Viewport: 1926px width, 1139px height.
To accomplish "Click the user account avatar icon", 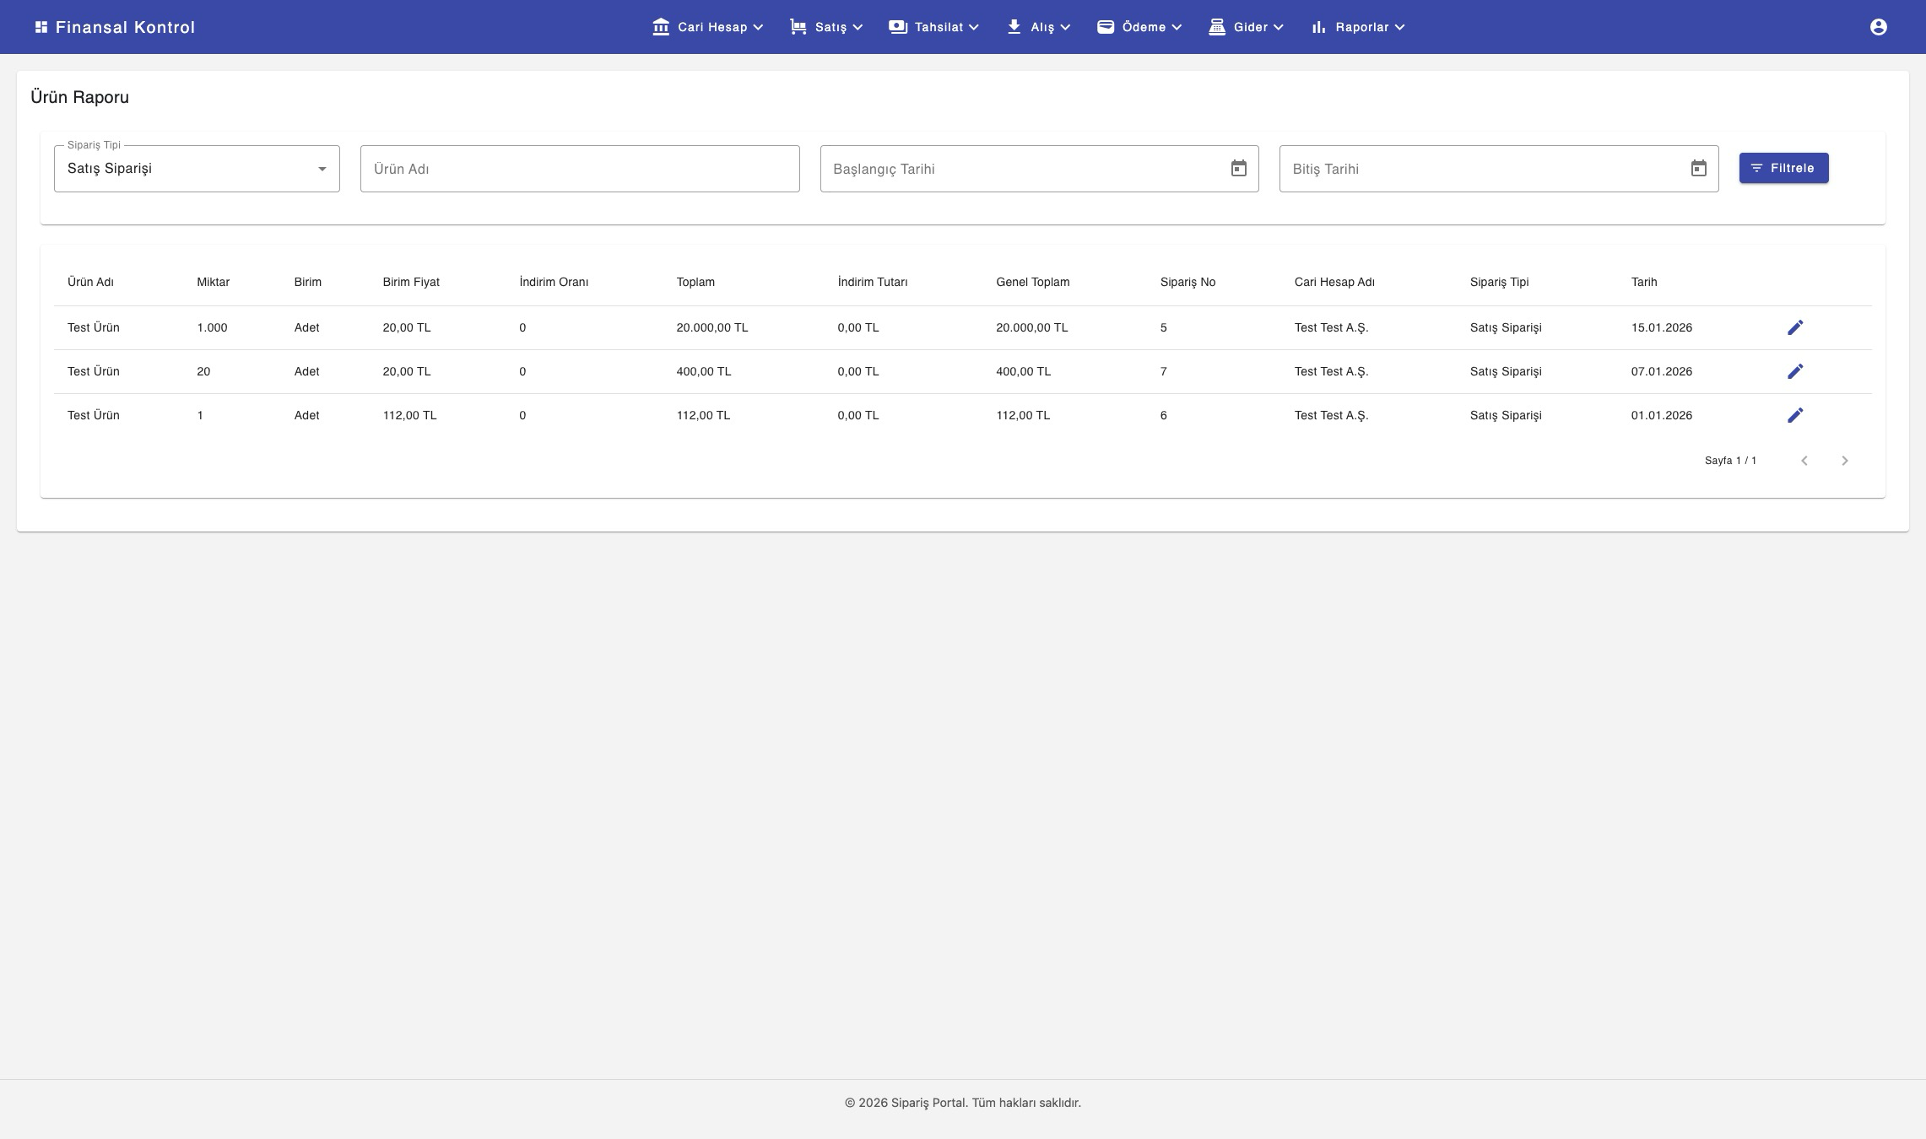I will click(1878, 27).
